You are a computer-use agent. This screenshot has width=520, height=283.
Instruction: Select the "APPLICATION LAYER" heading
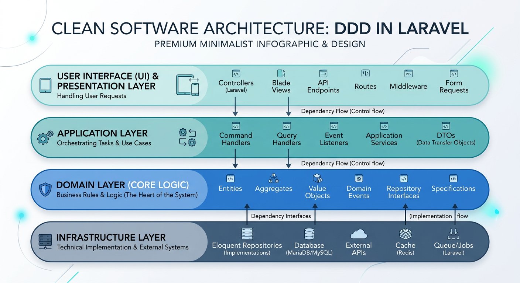point(102,133)
